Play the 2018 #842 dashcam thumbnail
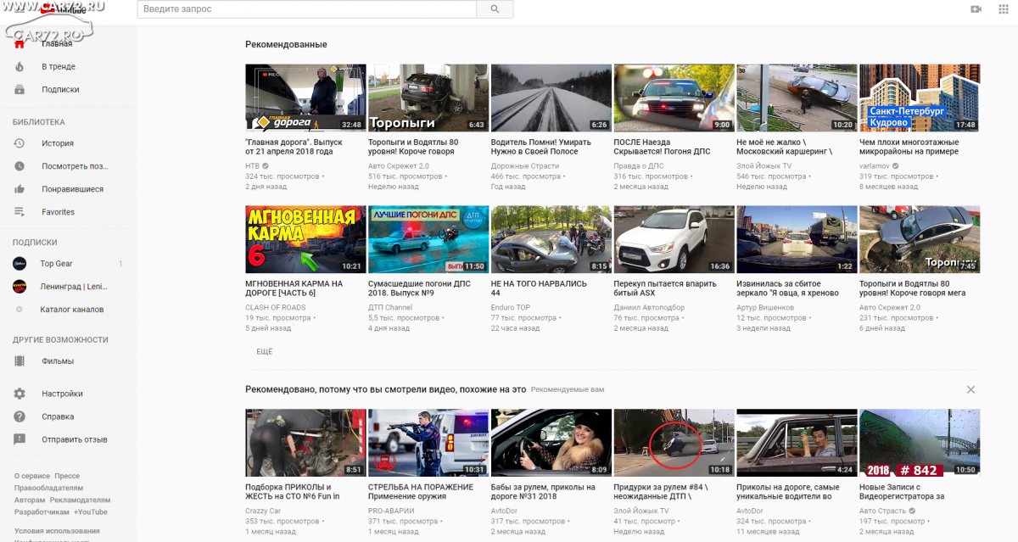The height and width of the screenshot is (542, 1018). [x=920, y=443]
